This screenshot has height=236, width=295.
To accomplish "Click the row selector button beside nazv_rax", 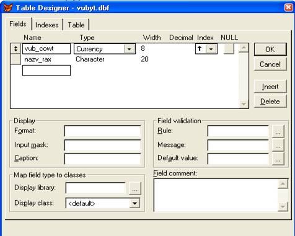I will 15,59.
